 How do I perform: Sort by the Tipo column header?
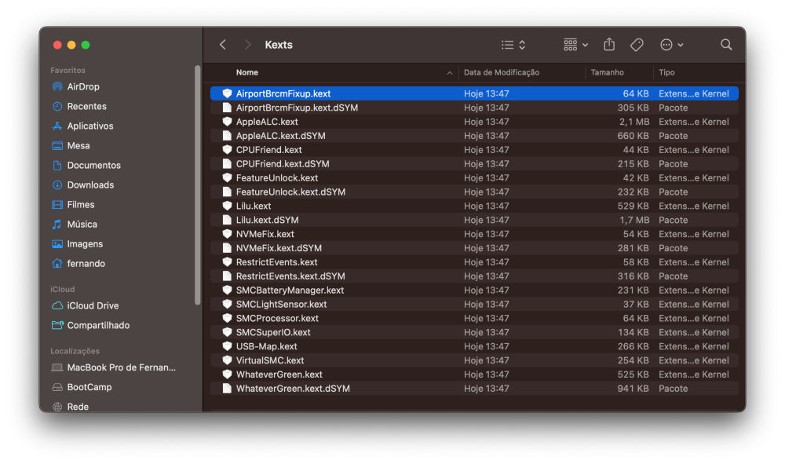coord(666,72)
